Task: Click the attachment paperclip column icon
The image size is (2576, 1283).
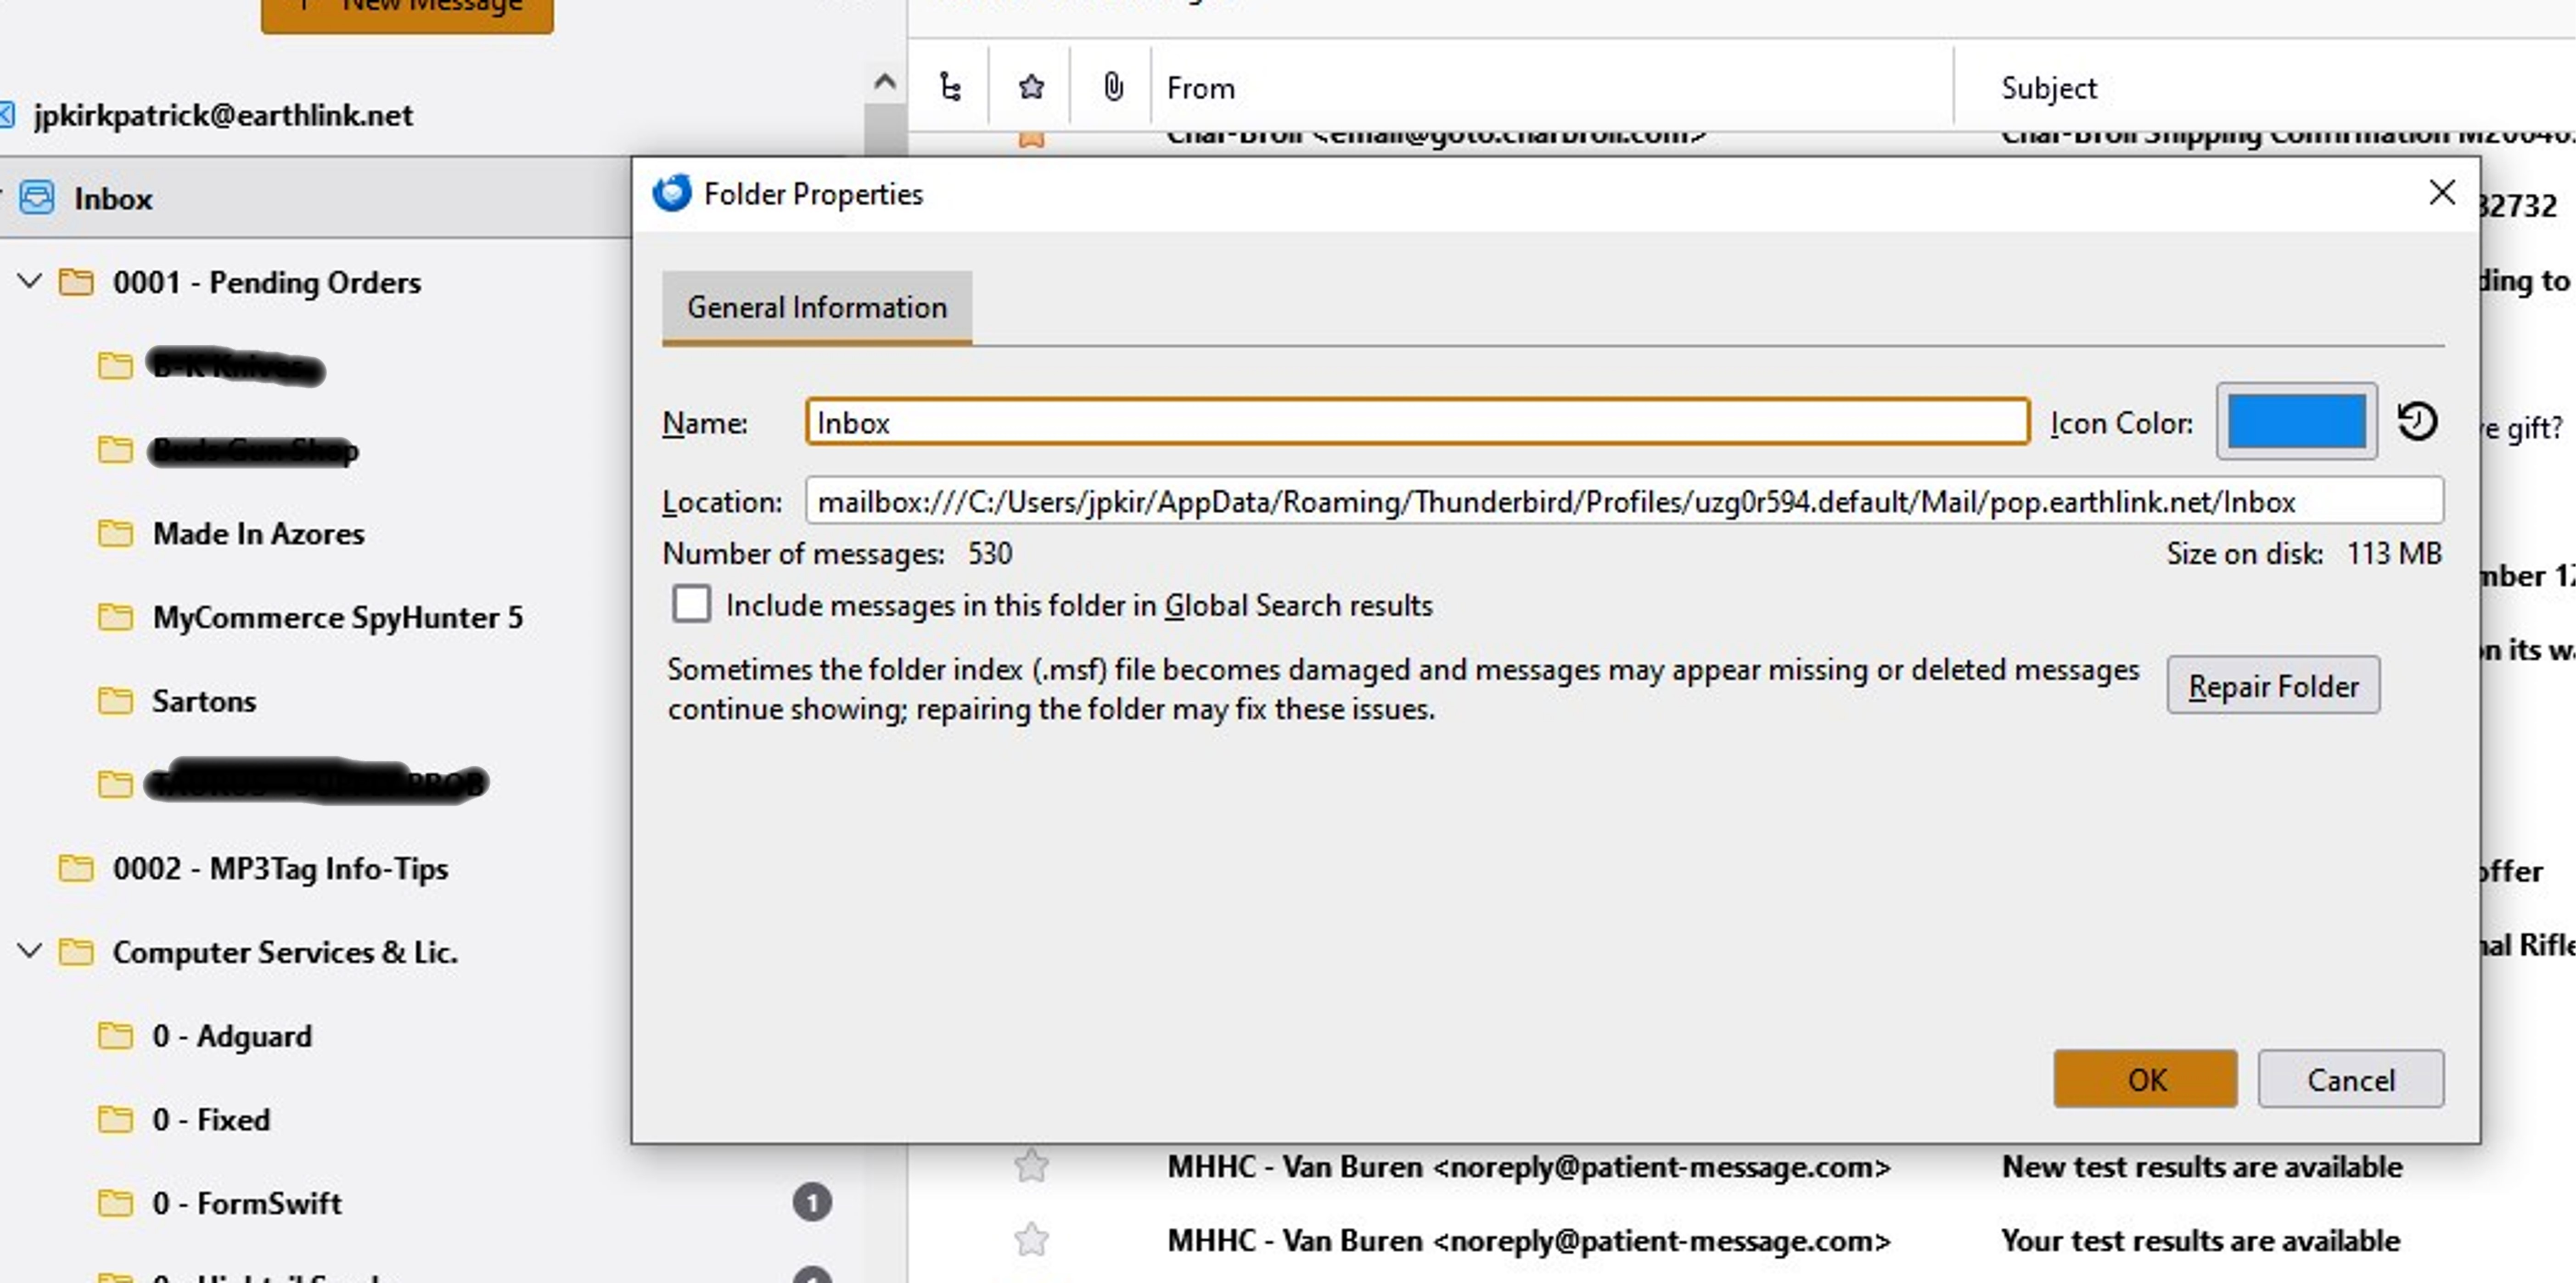Action: coord(1112,88)
